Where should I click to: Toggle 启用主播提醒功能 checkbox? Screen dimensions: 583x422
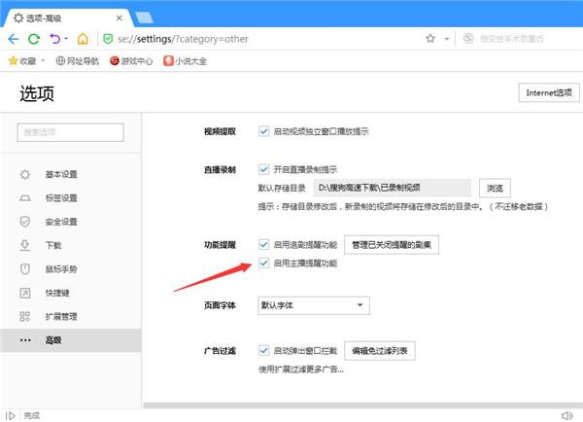click(263, 264)
